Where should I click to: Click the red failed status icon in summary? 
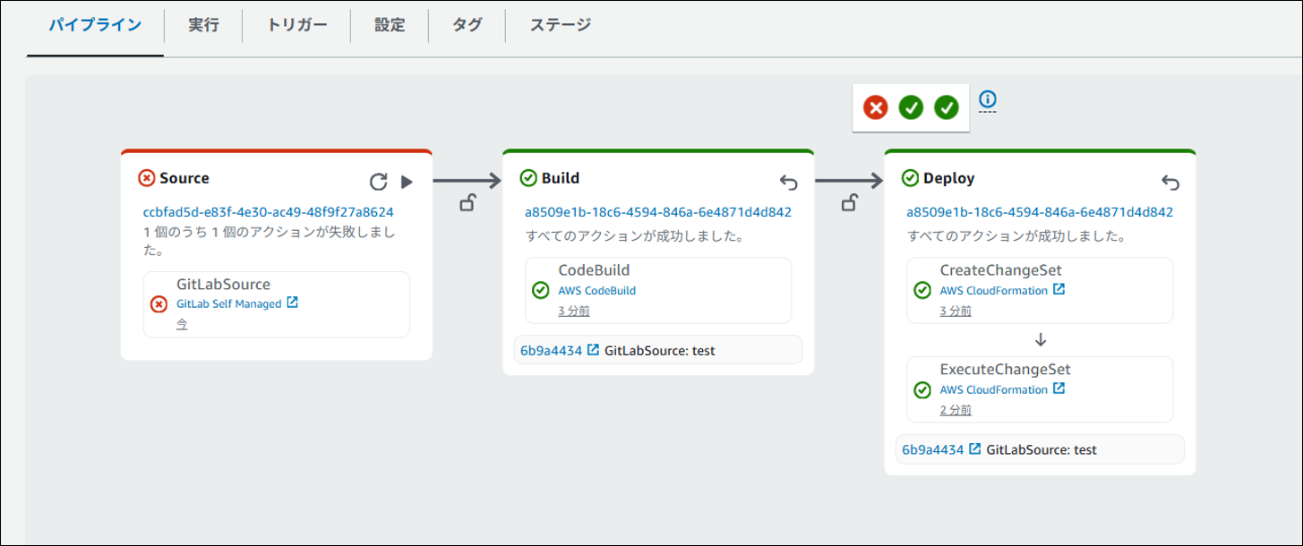(x=875, y=107)
